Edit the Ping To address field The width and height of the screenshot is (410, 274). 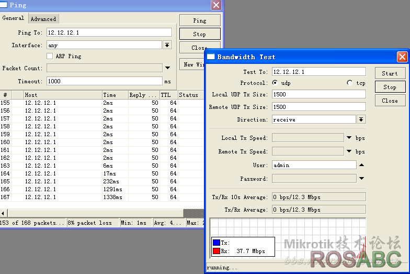point(109,32)
